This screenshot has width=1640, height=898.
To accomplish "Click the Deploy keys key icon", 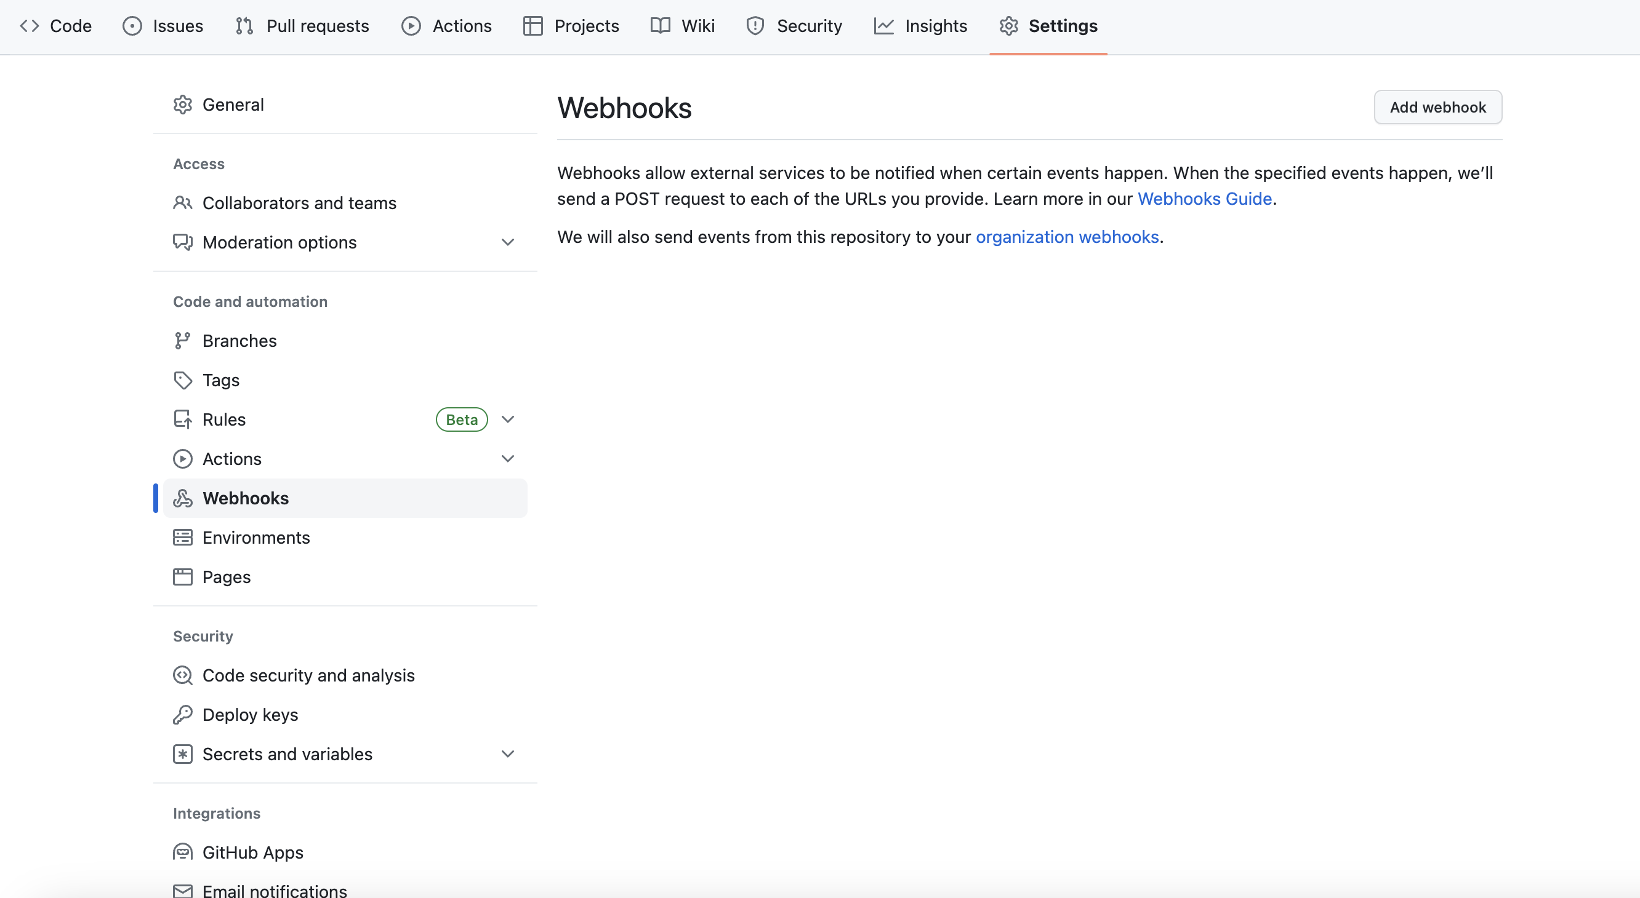I will (182, 715).
